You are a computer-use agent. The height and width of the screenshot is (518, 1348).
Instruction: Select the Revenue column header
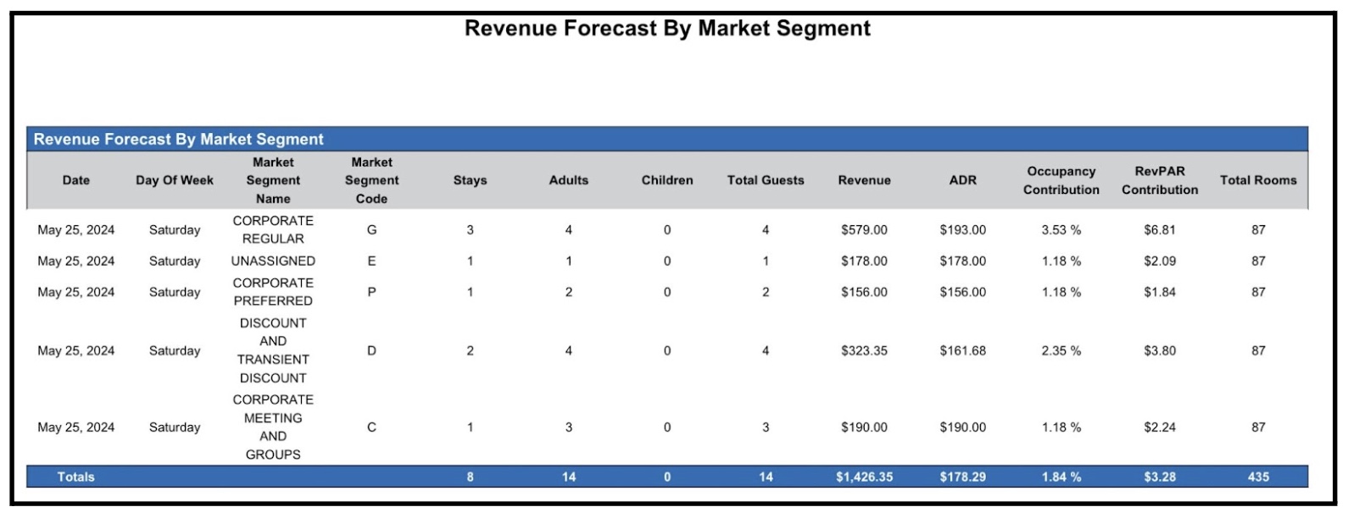point(864,180)
